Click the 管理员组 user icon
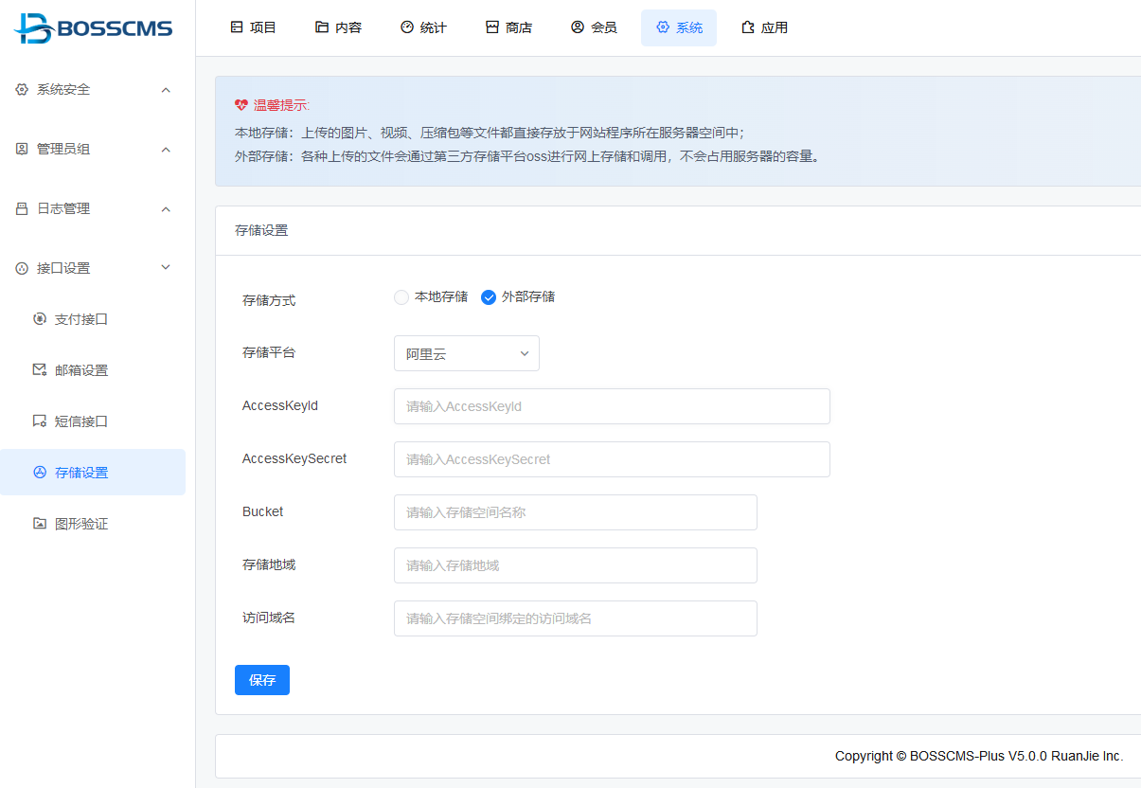 [x=22, y=150]
